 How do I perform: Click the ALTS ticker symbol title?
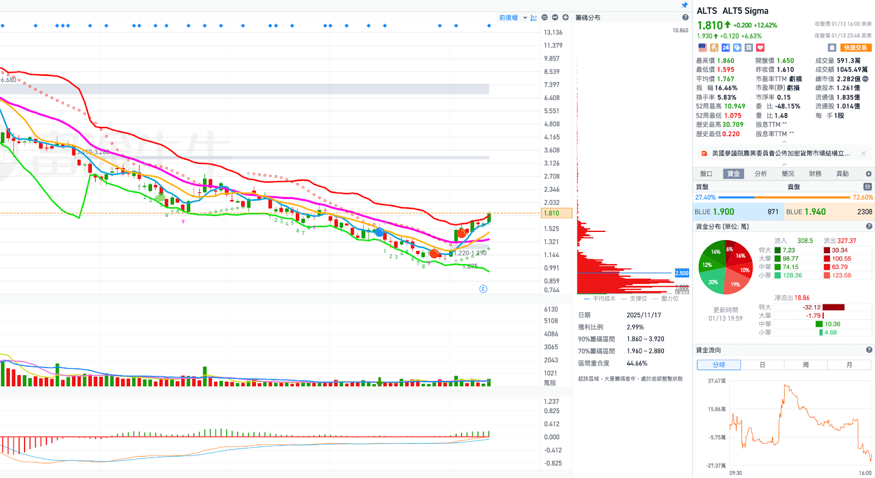(x=707, y=11)
